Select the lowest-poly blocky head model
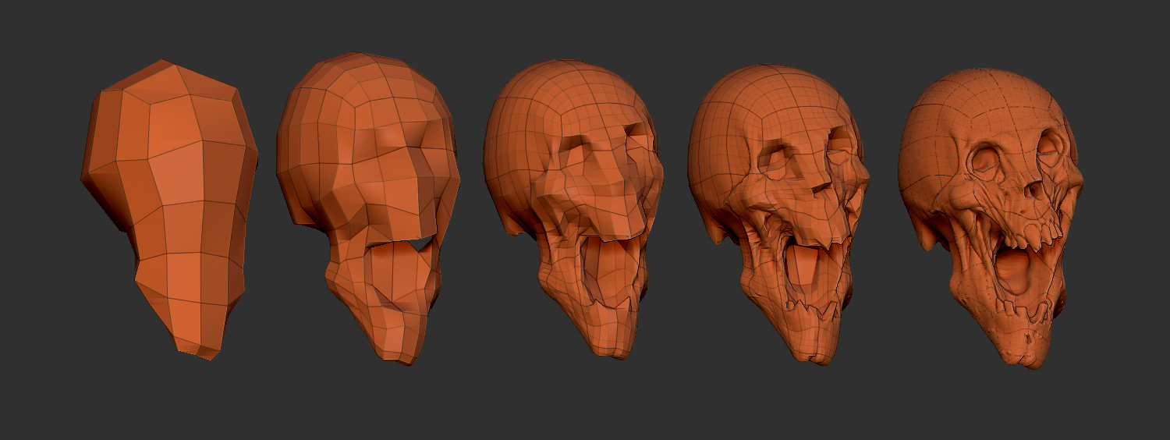Viewport: 1170px width, 440px height. tap(170, 209)
